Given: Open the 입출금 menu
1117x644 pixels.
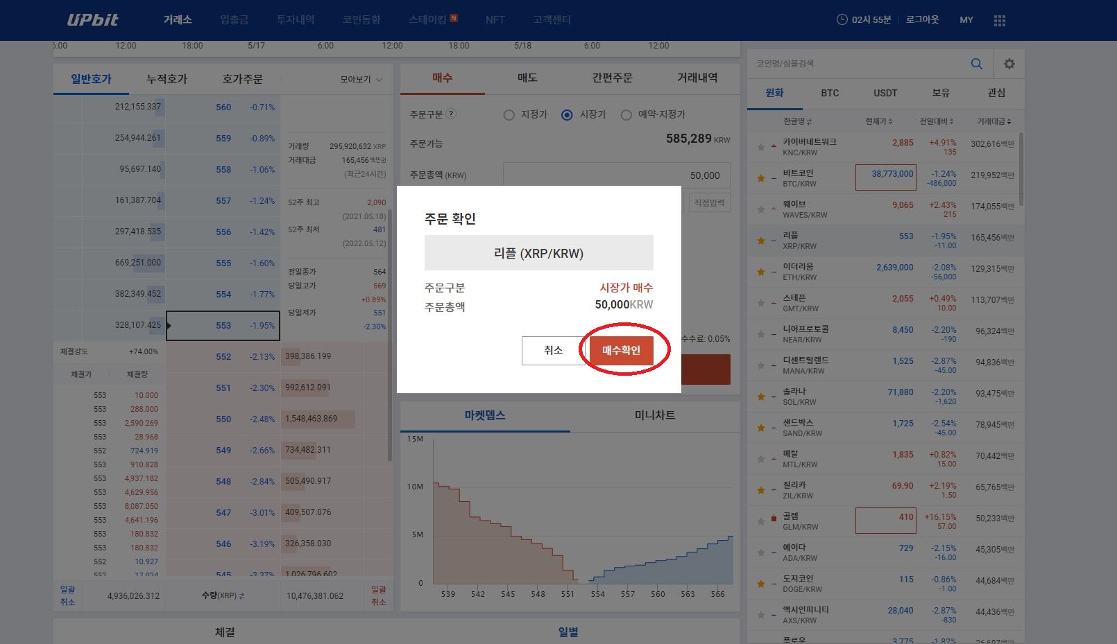Looking at the screenshot, I should click(x=234, y=19).
